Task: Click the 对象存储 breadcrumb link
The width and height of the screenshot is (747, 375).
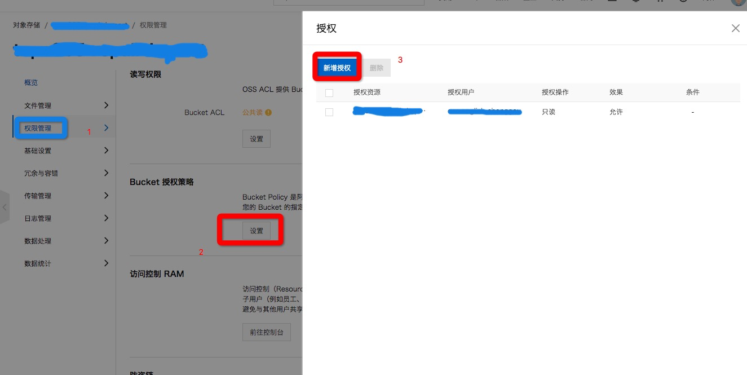Action: pos(26,25)
